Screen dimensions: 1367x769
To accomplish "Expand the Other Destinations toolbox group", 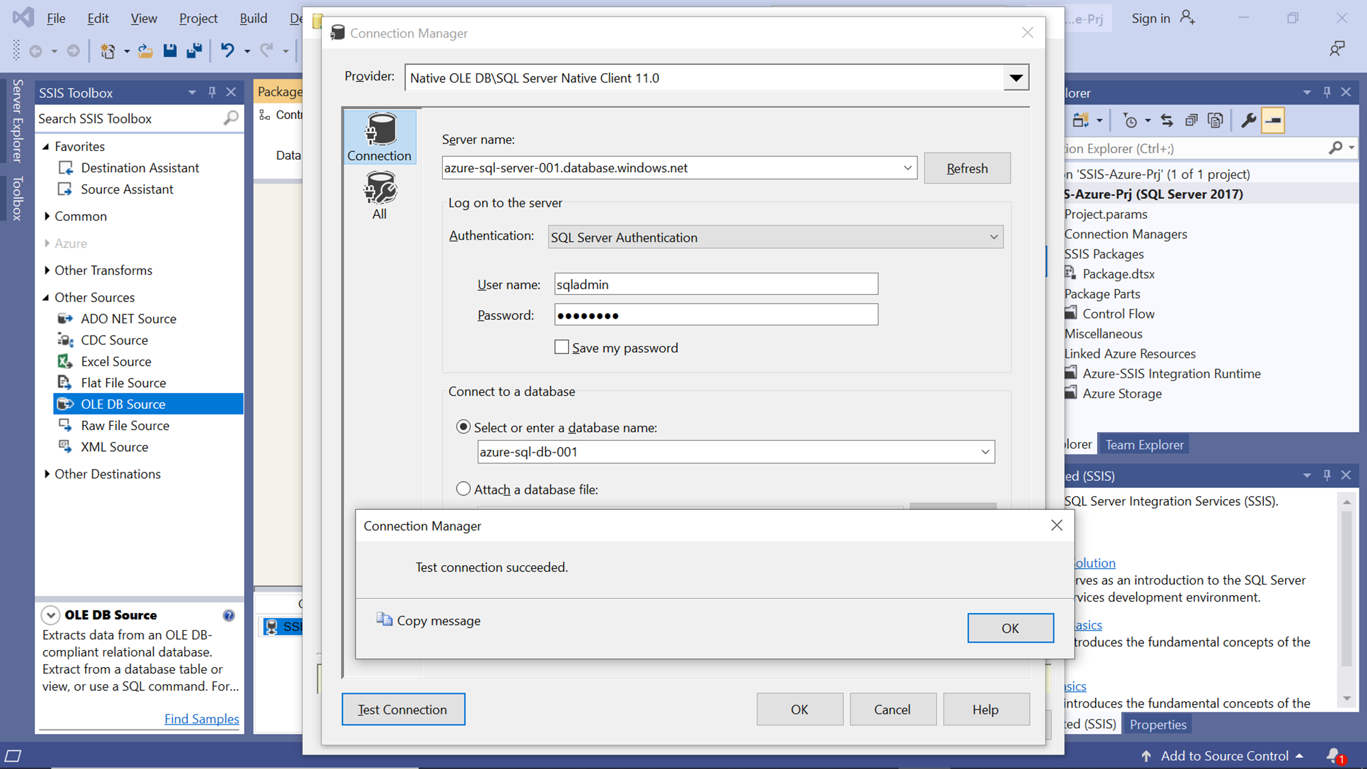I will tap(46, 474).
